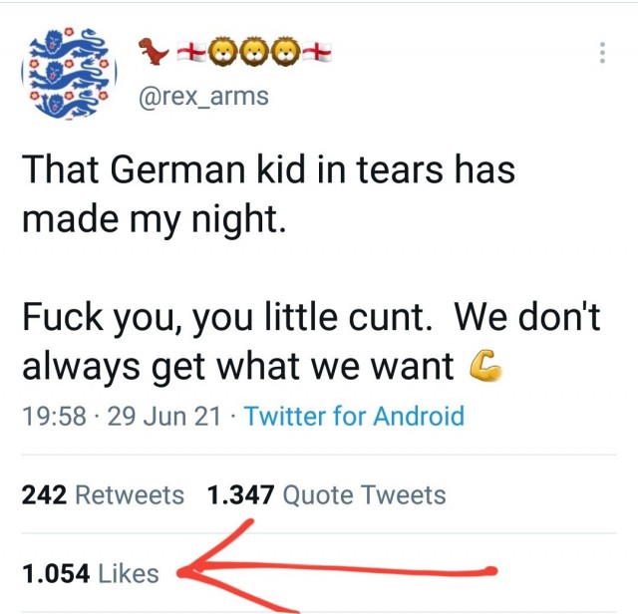
Task: Click the red hand-drawn arrow annotation
Action: tap(337, 567)
